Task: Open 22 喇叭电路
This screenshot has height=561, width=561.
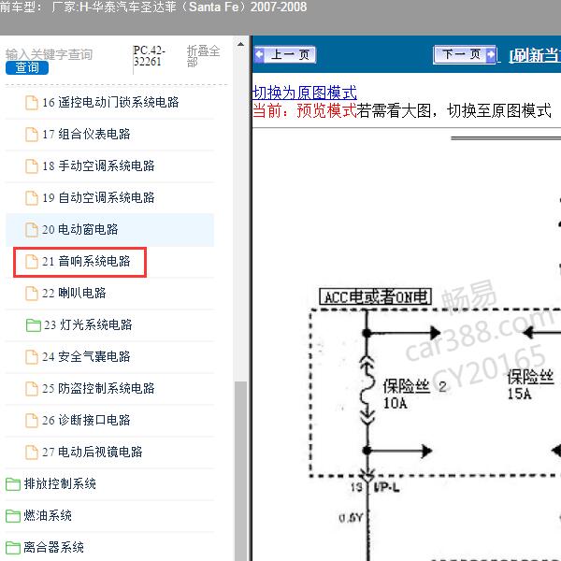Action: (74, 293)
